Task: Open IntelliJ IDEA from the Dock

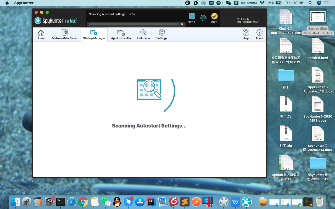Action: tap(151, 202)
